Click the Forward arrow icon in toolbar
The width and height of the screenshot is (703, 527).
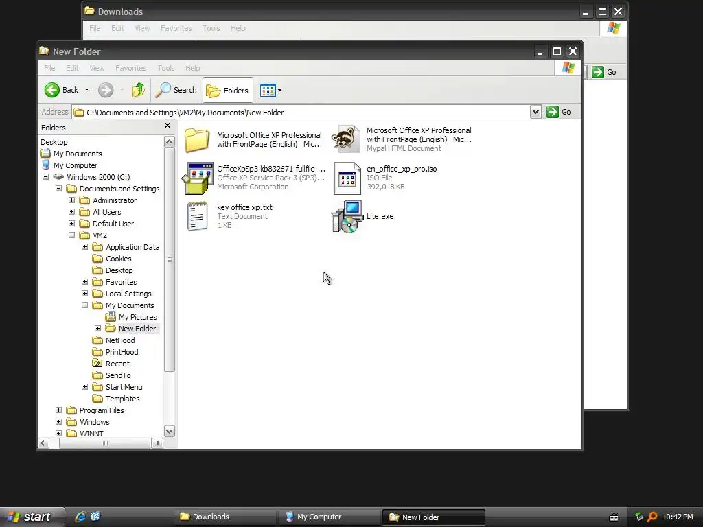pos(106,90)
